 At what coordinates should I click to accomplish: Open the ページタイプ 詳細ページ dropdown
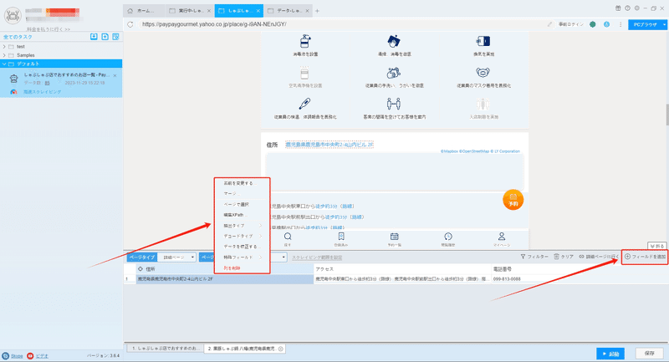pyautogui.click(x=177, y=257)
